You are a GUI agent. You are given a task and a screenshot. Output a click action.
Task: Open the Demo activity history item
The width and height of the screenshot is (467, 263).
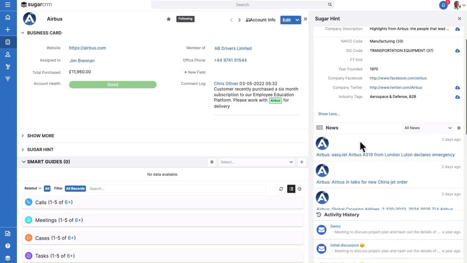335,226
